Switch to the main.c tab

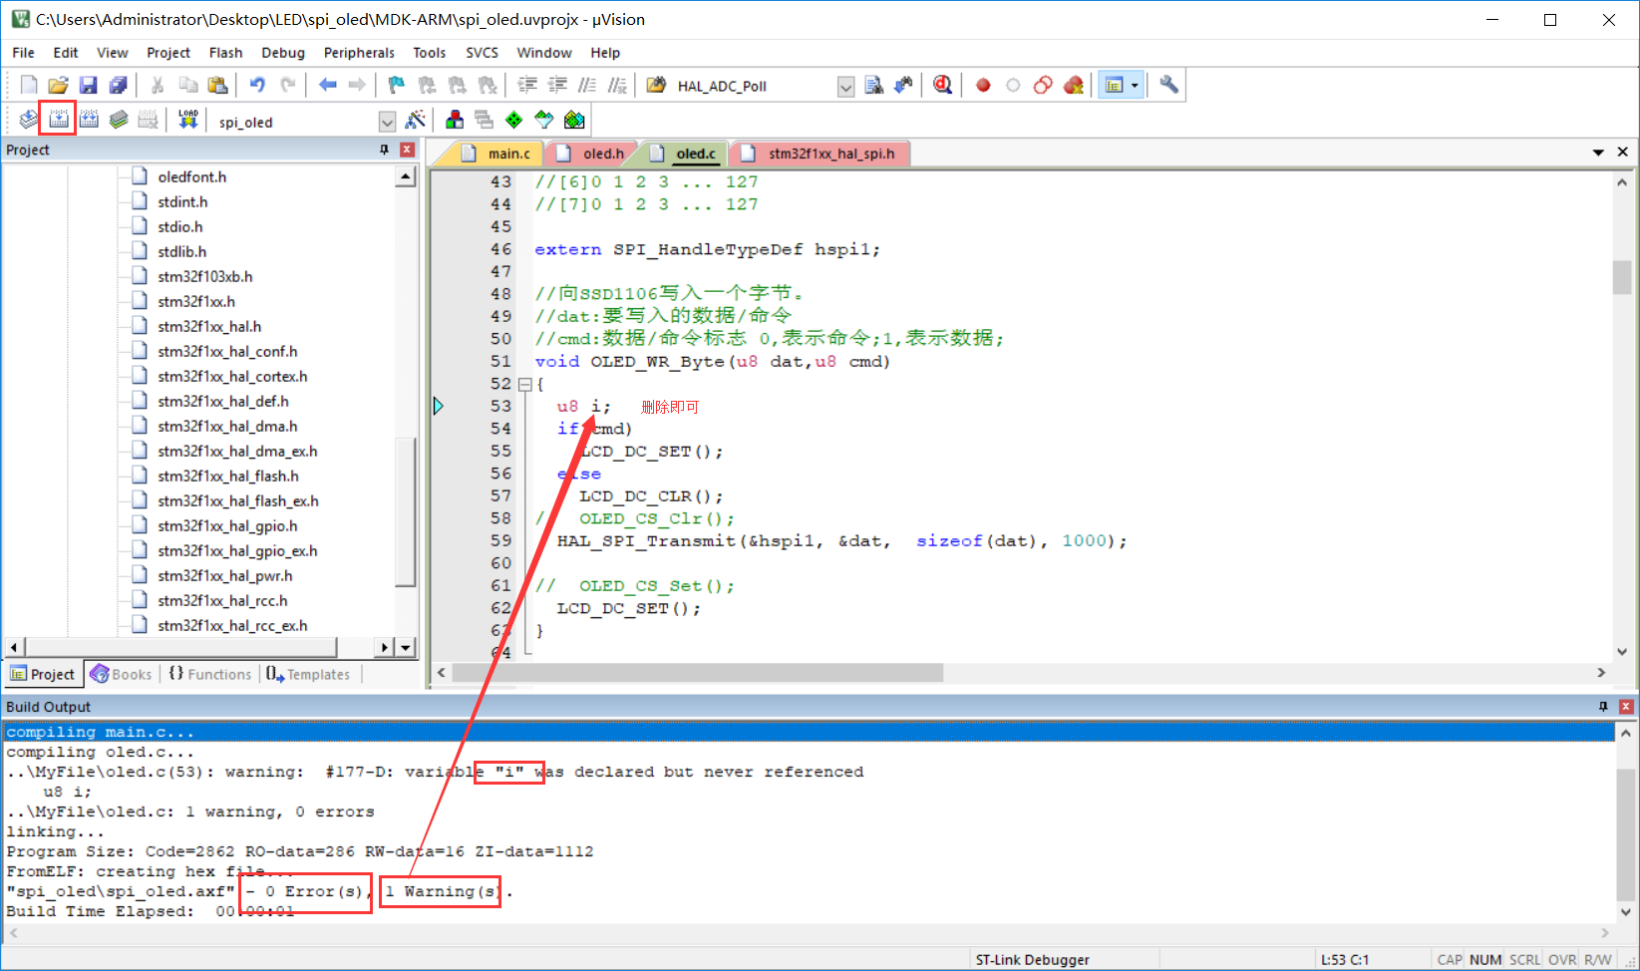[x=498, y=154]
